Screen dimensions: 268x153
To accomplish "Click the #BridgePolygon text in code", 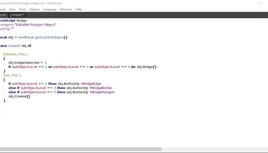I will pyautogui.click(x=103, y=92).
